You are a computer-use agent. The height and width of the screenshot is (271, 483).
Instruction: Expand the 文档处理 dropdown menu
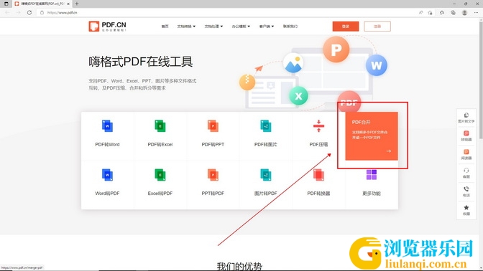(213, 27)
